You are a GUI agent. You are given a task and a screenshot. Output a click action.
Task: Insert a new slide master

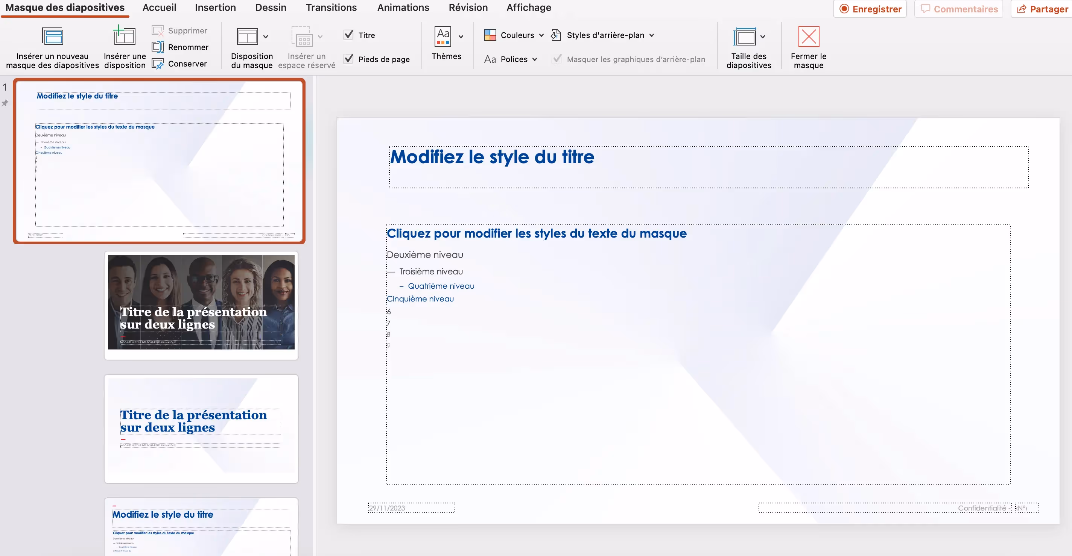tap(53, 46)
